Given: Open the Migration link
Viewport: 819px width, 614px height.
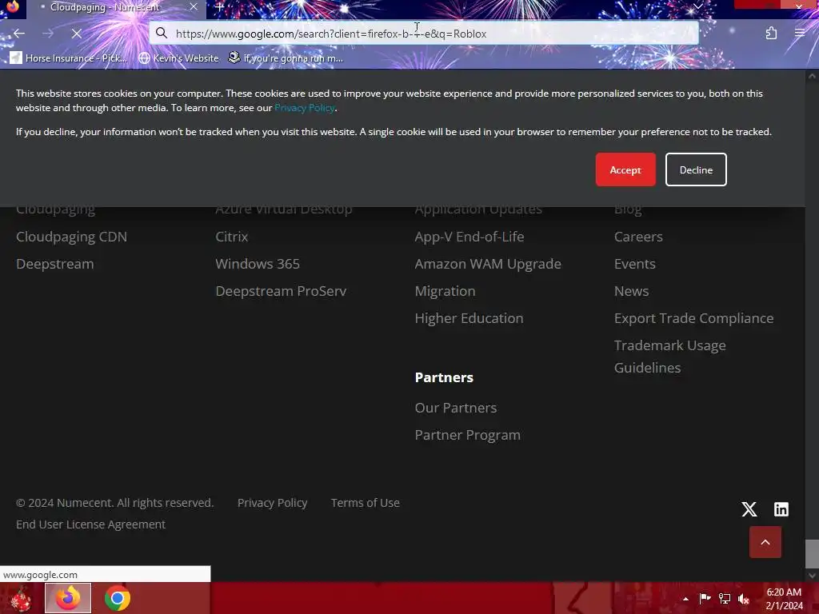Looking at the screenshot, I should [445, 291].
